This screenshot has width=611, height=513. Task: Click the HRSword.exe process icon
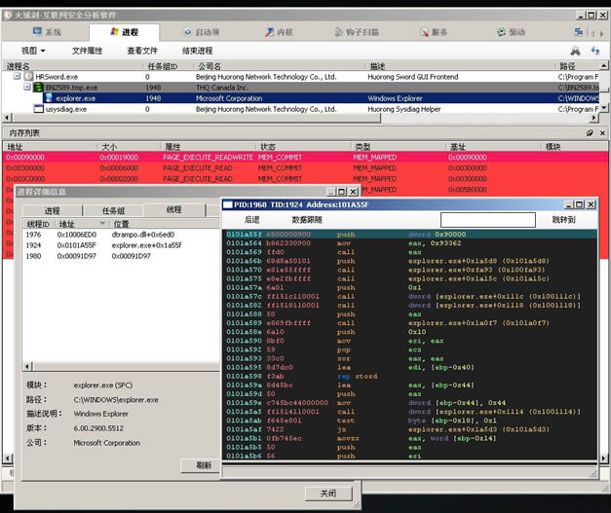tap(27, 76)
